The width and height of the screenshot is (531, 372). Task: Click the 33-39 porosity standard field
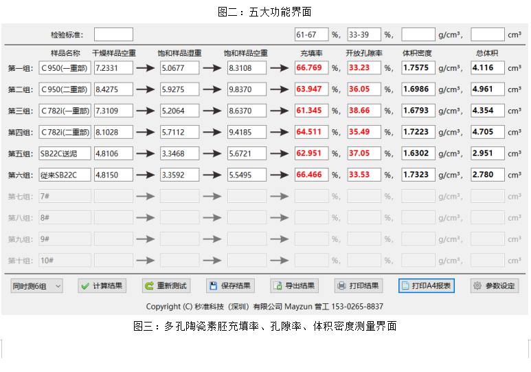363,34
